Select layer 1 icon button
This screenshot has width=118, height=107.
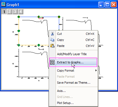coord(4,12)
